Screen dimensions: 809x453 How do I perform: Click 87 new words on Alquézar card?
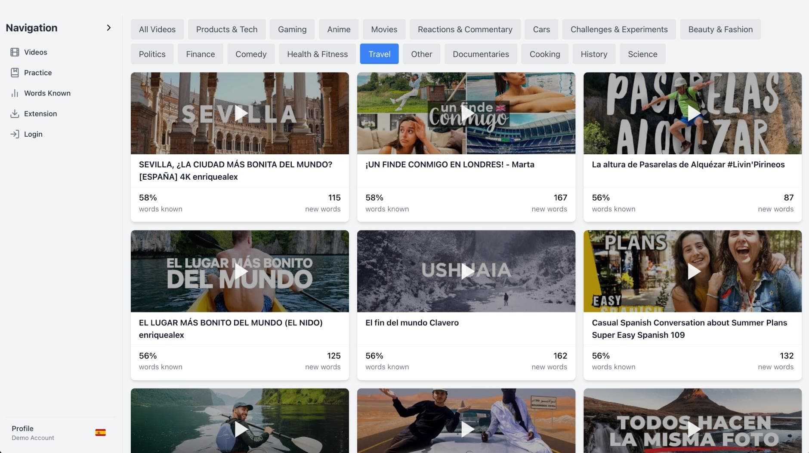[775, 203]
